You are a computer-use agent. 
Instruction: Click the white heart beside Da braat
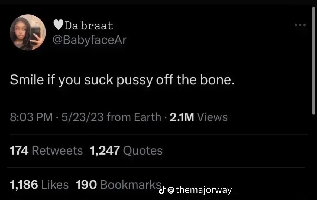pyautogui.click(x=58, y=25)
